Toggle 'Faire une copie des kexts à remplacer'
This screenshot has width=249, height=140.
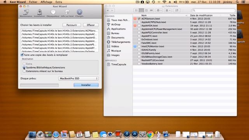22,55
